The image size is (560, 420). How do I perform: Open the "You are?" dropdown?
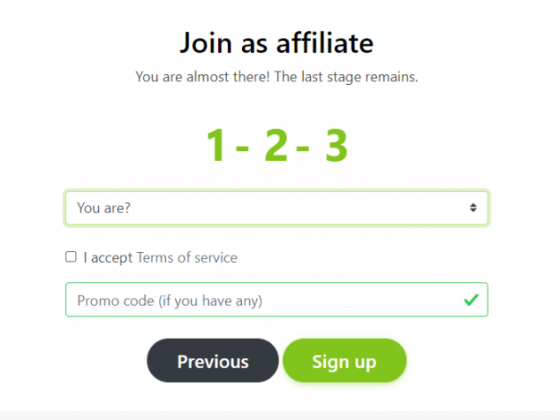coord(277,208)
